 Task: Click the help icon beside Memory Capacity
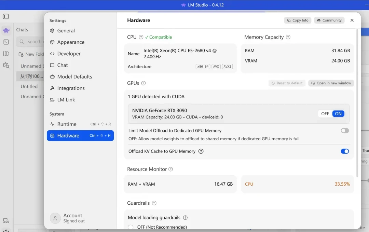288,37
